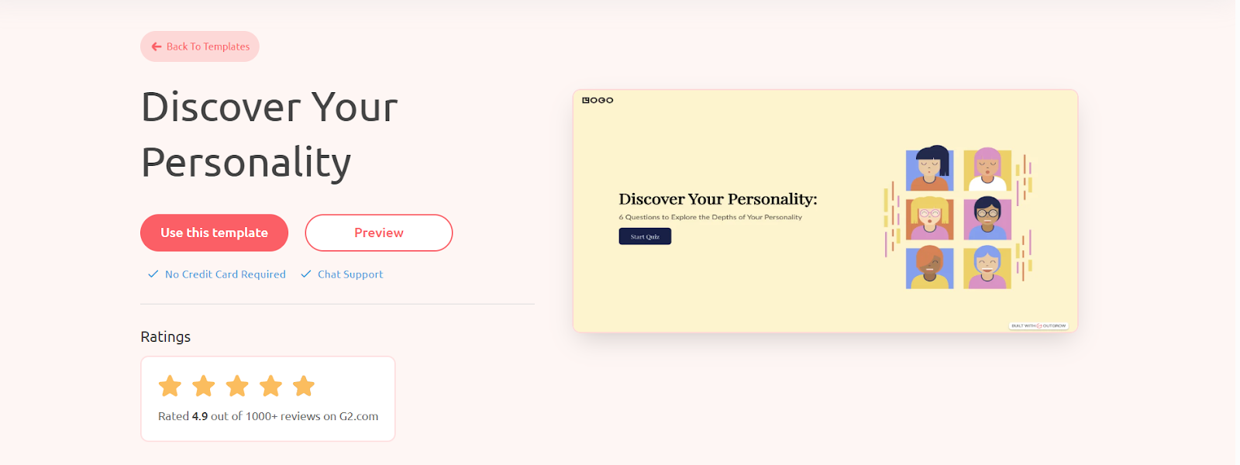Image resolution: width=1240 pixels, height=465 pixels.
Task: Click the Chat Support checkmark
Action: click(306, 274)
